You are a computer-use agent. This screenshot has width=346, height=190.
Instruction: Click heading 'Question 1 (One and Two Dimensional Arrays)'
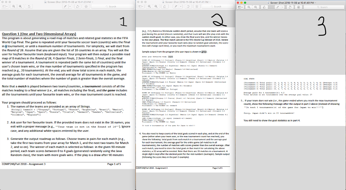click(x=39, y=34)
